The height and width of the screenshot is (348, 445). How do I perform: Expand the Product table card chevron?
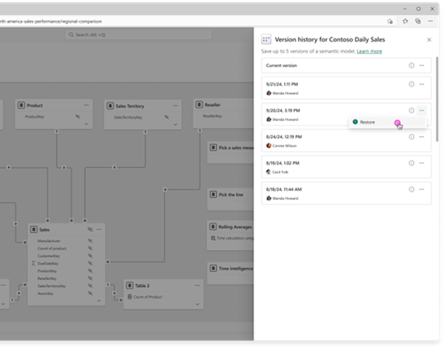tap(86, 124)
